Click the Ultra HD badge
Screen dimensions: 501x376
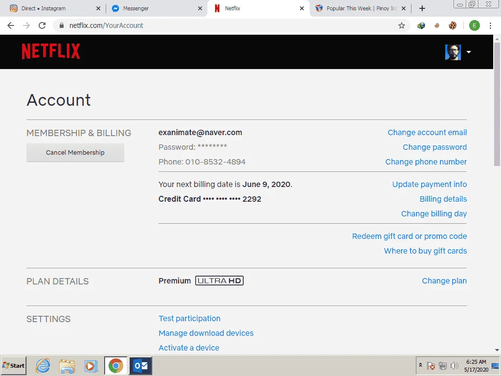pyautogui.click(x=219, y=281)
